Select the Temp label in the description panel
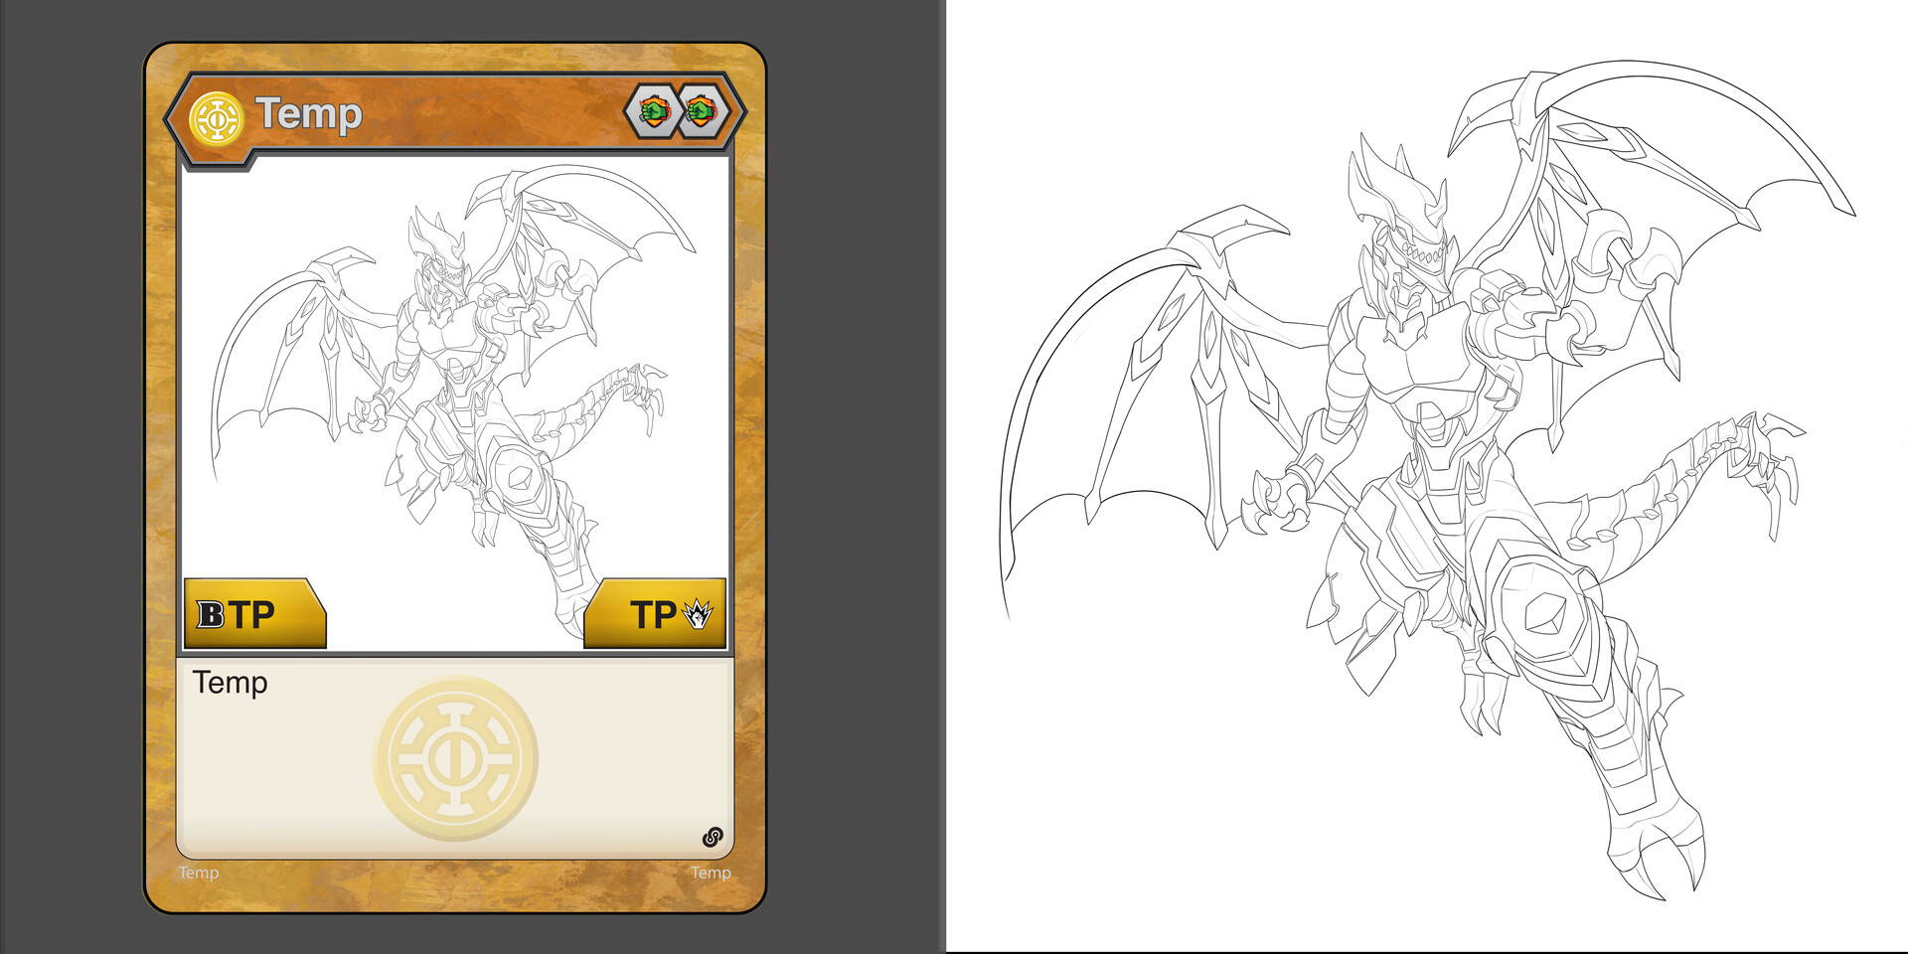Viewport: 1908px width, 954px height. (x=231, y=683)
